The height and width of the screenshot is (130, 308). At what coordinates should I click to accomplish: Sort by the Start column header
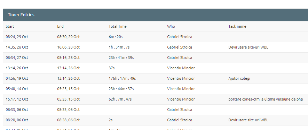click(10, 26)
